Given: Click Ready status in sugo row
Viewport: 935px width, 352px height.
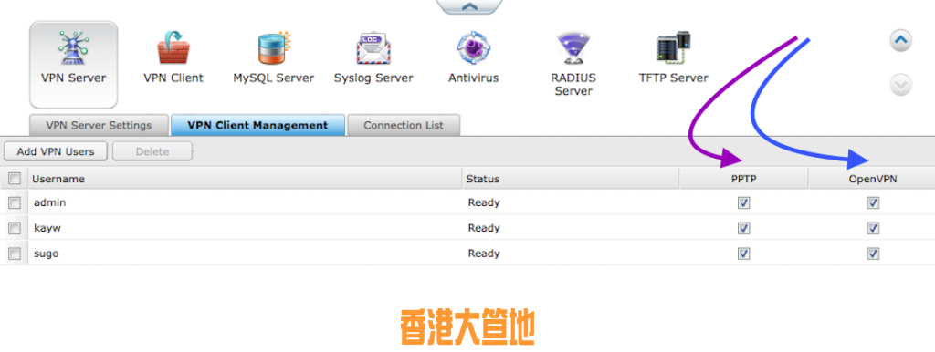Looking at the screenshot, I should (x=484, y=254).
